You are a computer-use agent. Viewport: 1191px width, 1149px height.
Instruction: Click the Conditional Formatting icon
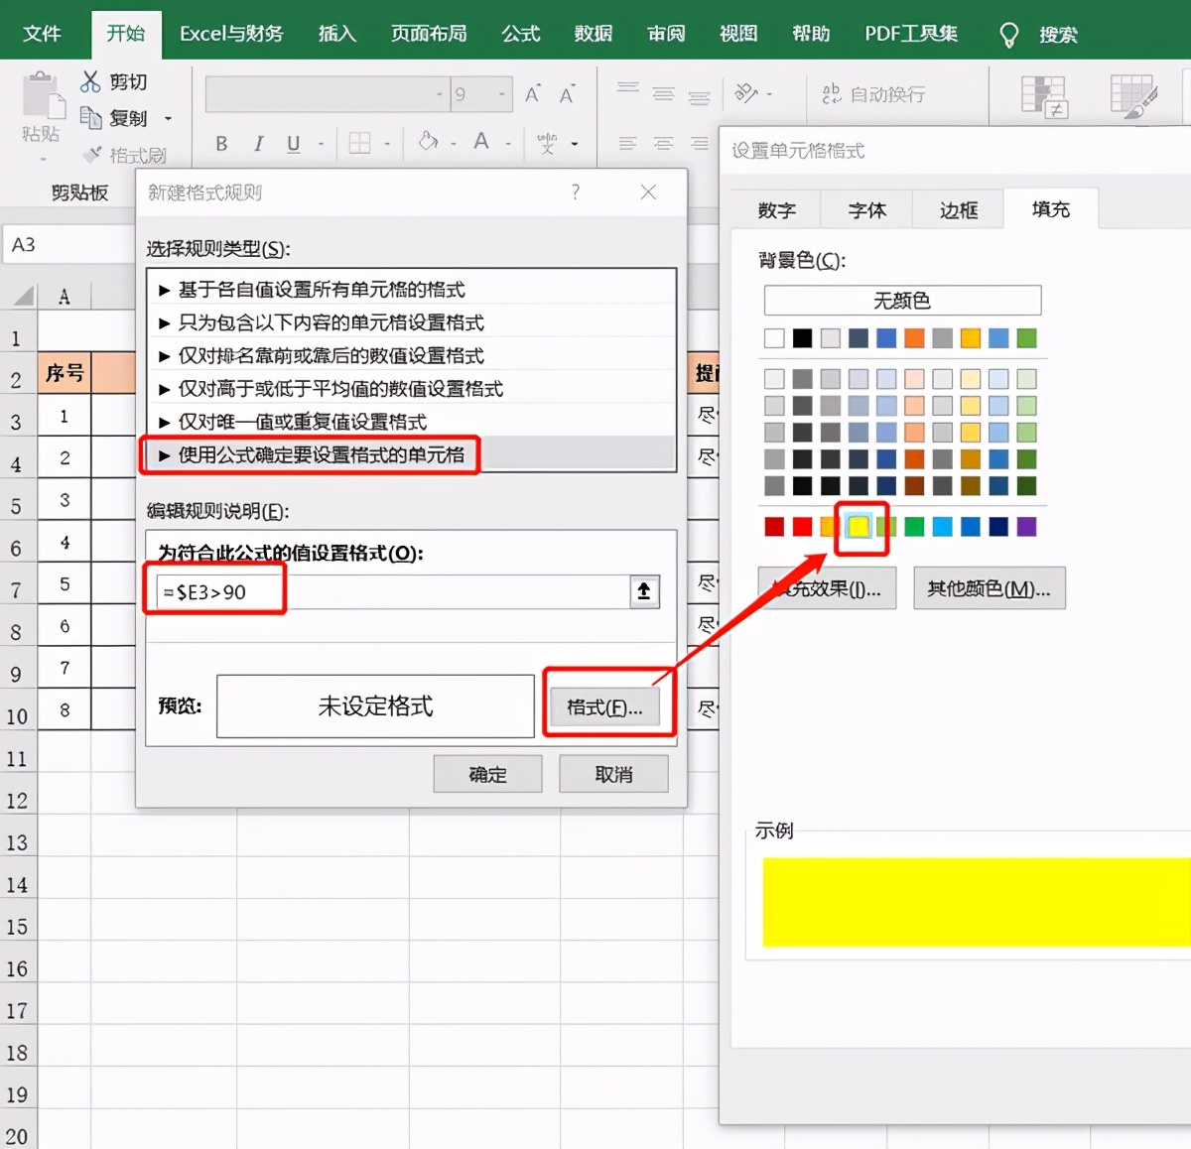point(1044,96)
